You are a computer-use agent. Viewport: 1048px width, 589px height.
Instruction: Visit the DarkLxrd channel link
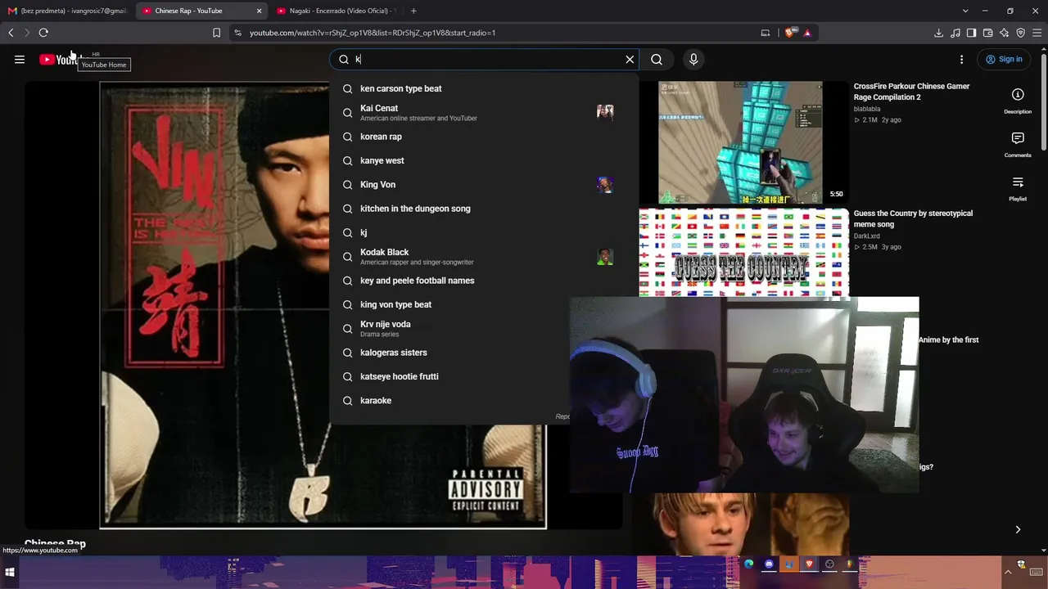click(867, 236)
